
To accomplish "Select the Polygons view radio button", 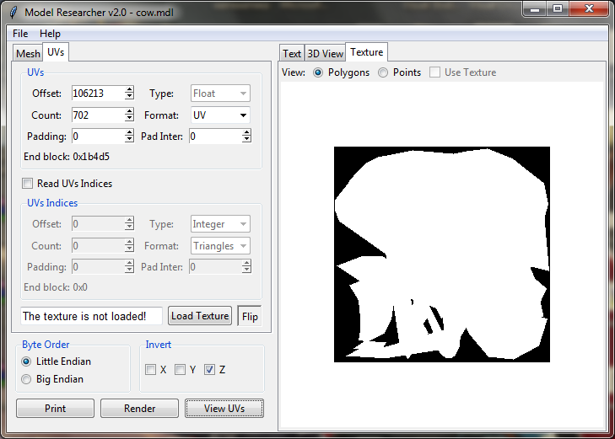I will pos(318,72).
